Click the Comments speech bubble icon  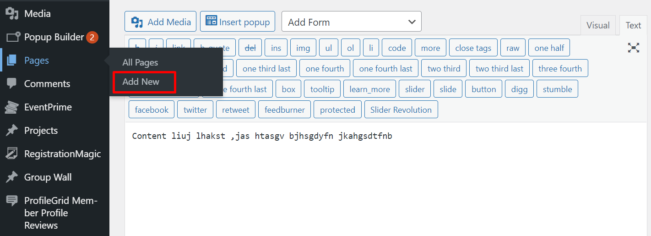11,84
